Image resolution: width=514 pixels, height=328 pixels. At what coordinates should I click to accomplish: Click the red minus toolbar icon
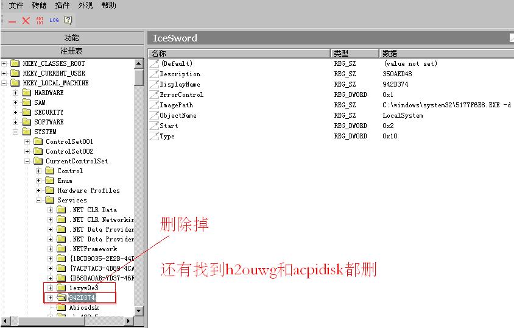point(12,22)
